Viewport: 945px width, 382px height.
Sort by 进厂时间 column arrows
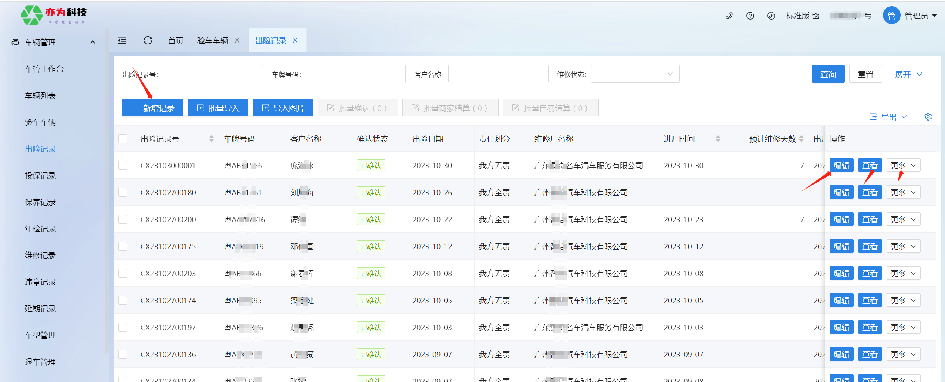(718, 139)
